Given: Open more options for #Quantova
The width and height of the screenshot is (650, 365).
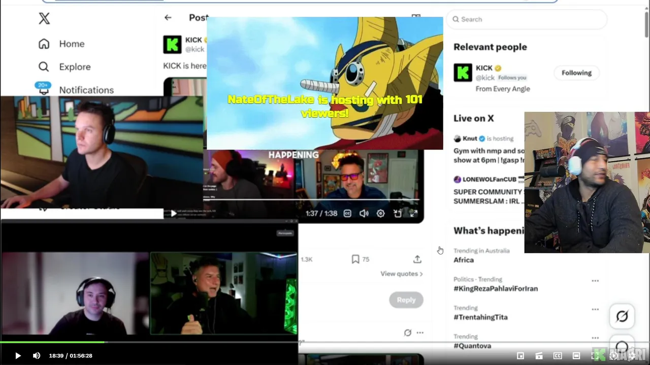Looking at the screenshot, I should 595,338.
